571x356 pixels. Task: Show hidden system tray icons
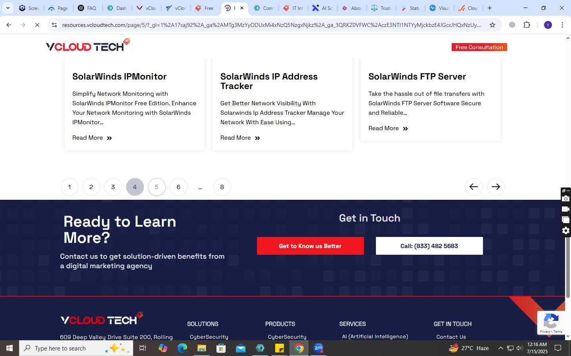[500, 348]
